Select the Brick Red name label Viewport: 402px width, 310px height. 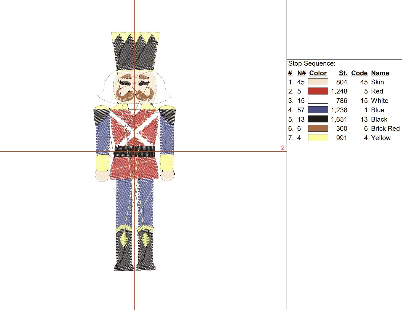(385, 129)
